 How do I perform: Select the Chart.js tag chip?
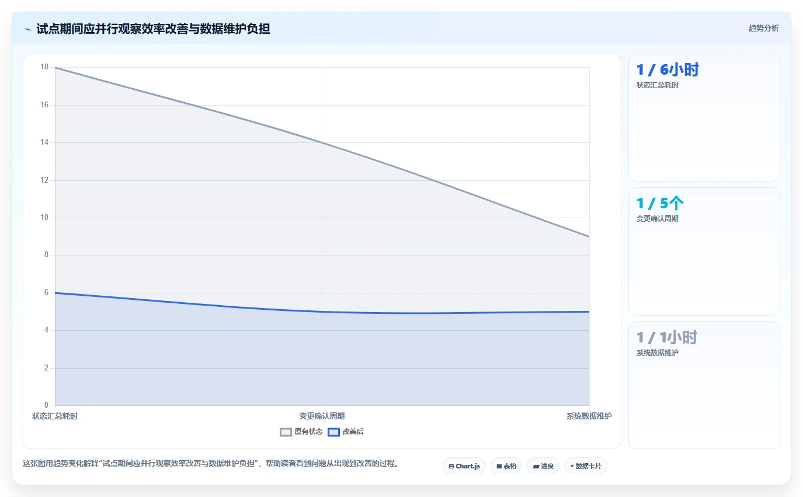464,466
